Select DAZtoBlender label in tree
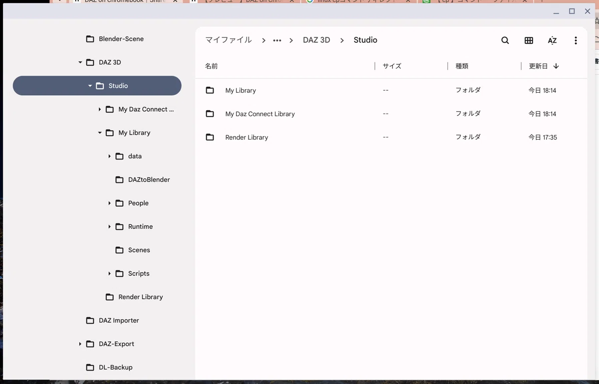 point(149,180)
